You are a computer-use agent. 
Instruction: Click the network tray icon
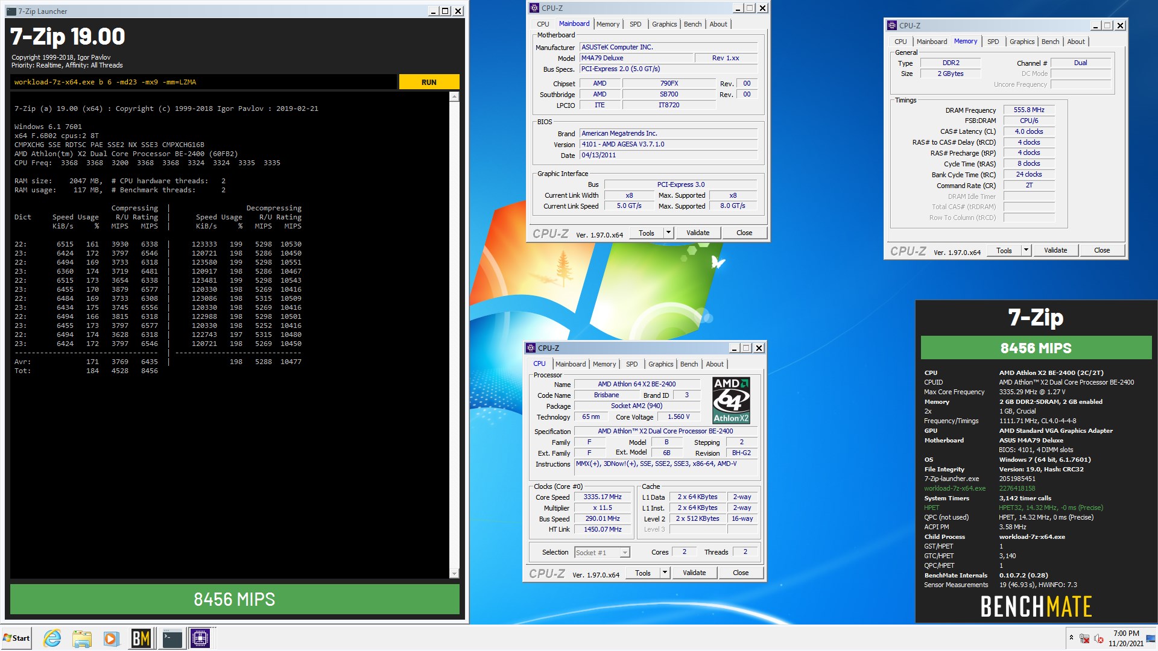click(x=1084, y=638)
